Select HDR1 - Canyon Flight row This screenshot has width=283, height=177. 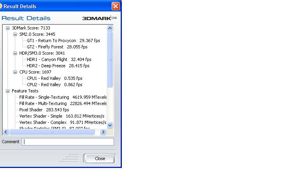[59, 59]
